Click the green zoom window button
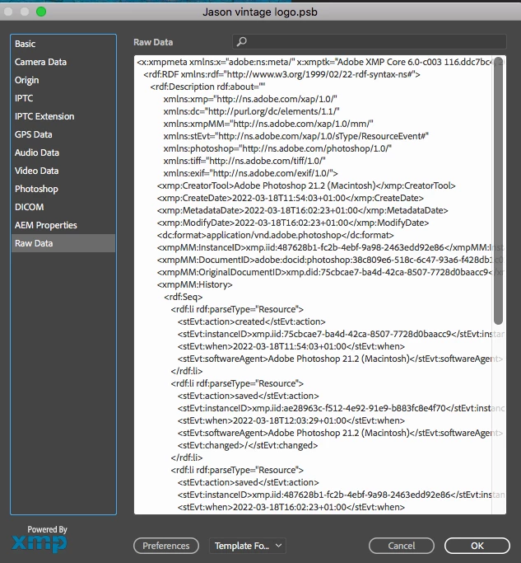Screen dimensions: 521x563 (x=41, y=12)
